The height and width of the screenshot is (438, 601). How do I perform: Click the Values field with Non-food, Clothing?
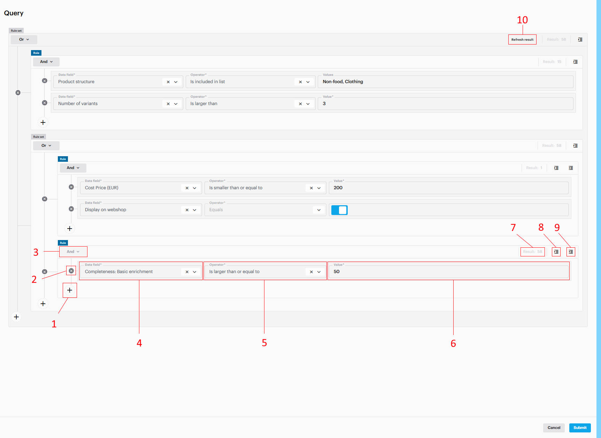tap(445, 82)
